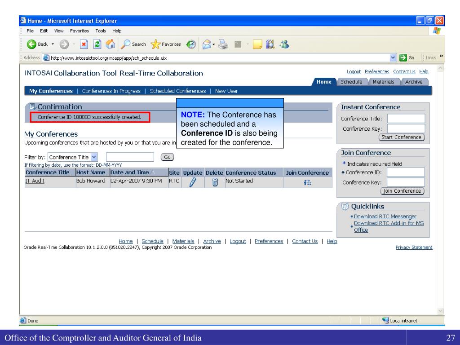Click the browser Back arrow icon
This screenshot has height=345, width=460.
click(31, 44)
